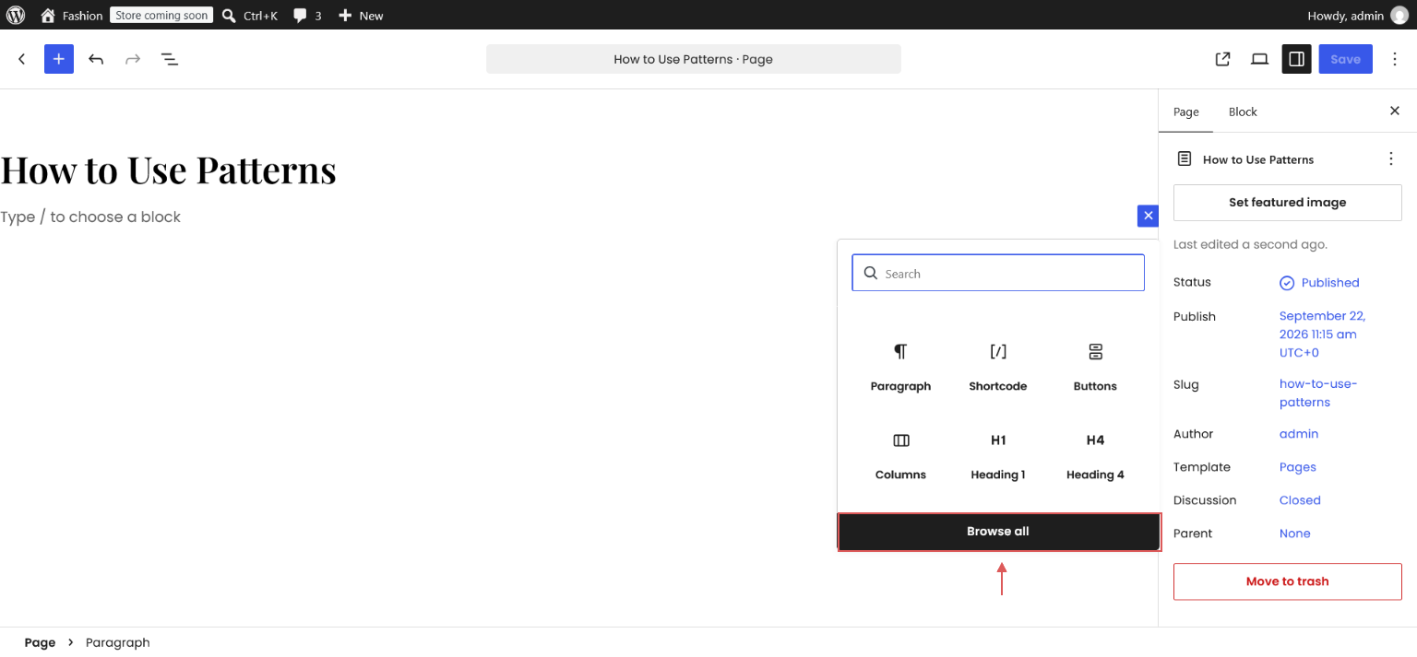Redo the last undone change
The height and width of the screenshot is (657, 1417).
click(133, 59)
